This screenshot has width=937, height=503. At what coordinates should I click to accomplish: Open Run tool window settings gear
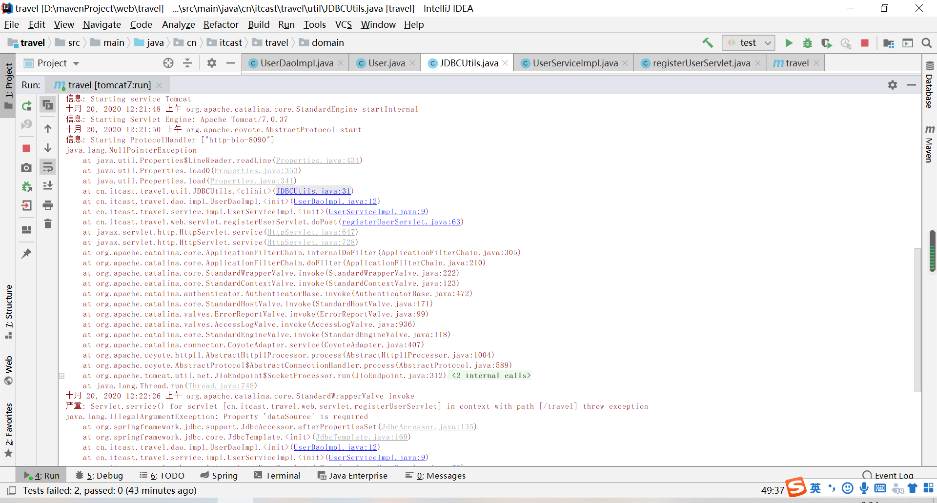(893, 85)
